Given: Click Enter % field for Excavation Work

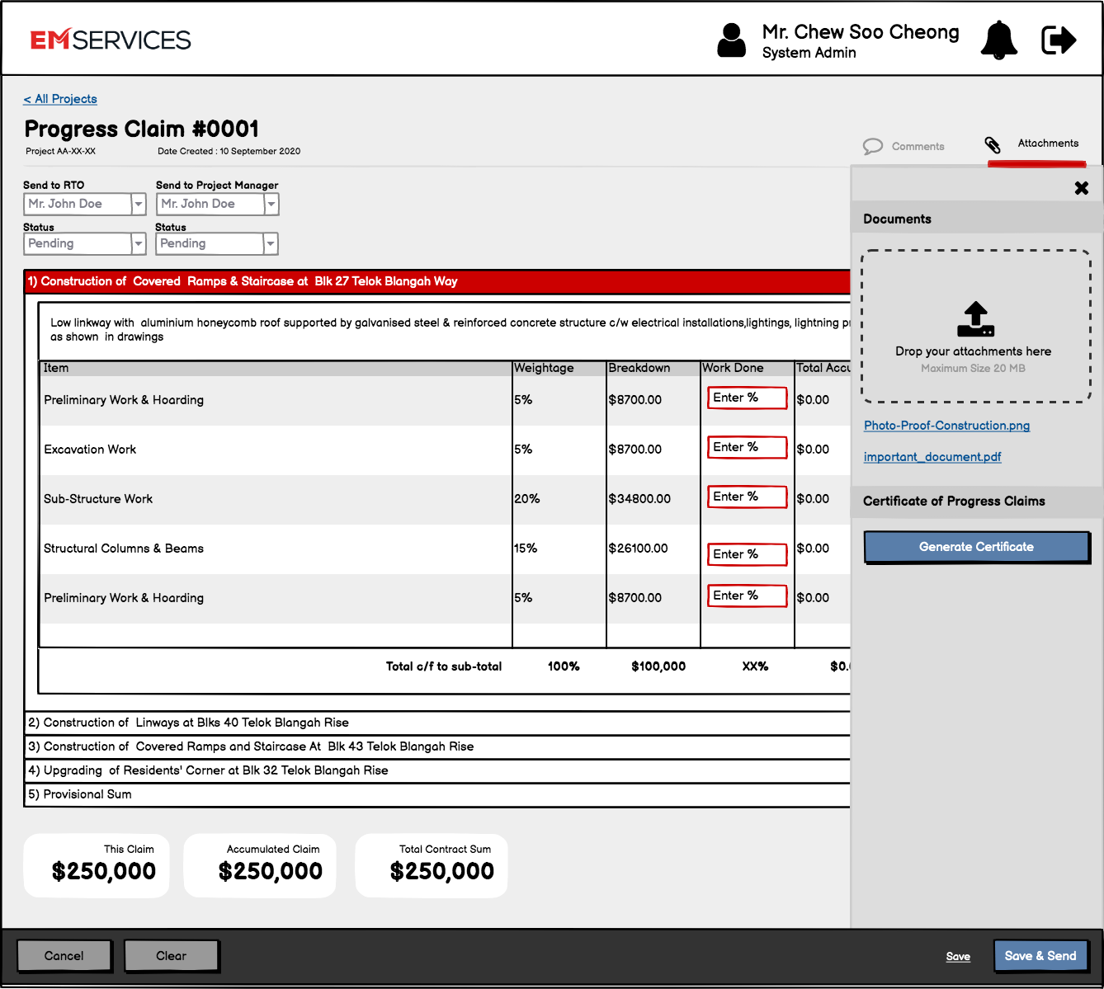Looking at the screenshot, I should 747,447.
